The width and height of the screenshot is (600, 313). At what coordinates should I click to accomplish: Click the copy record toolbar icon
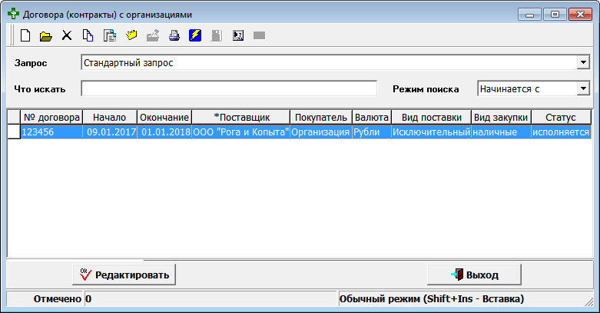click(88, 35)
